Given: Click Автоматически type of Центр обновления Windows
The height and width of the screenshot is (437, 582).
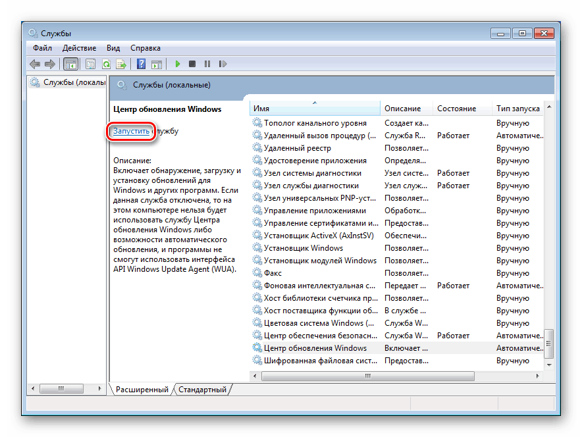Looking at the screenshot, I should [519, 348].
